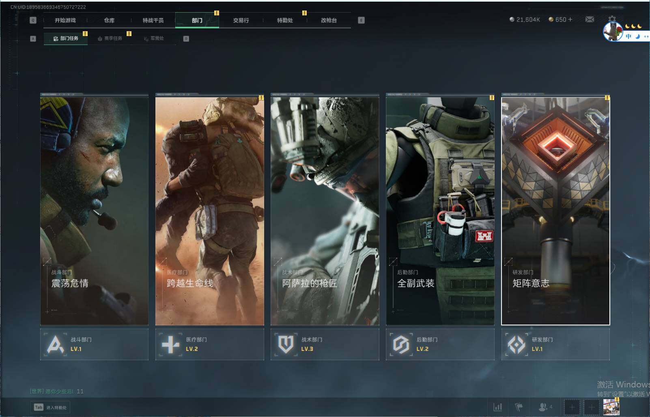The width and height of the screenshot is (650, 417).
Task: Click the 21,604K currency balance
Action: [525, 19]
